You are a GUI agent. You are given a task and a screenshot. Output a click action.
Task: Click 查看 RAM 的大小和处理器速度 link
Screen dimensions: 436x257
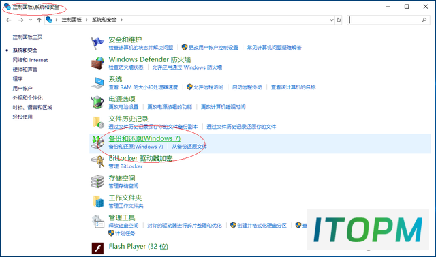point(143,87)
